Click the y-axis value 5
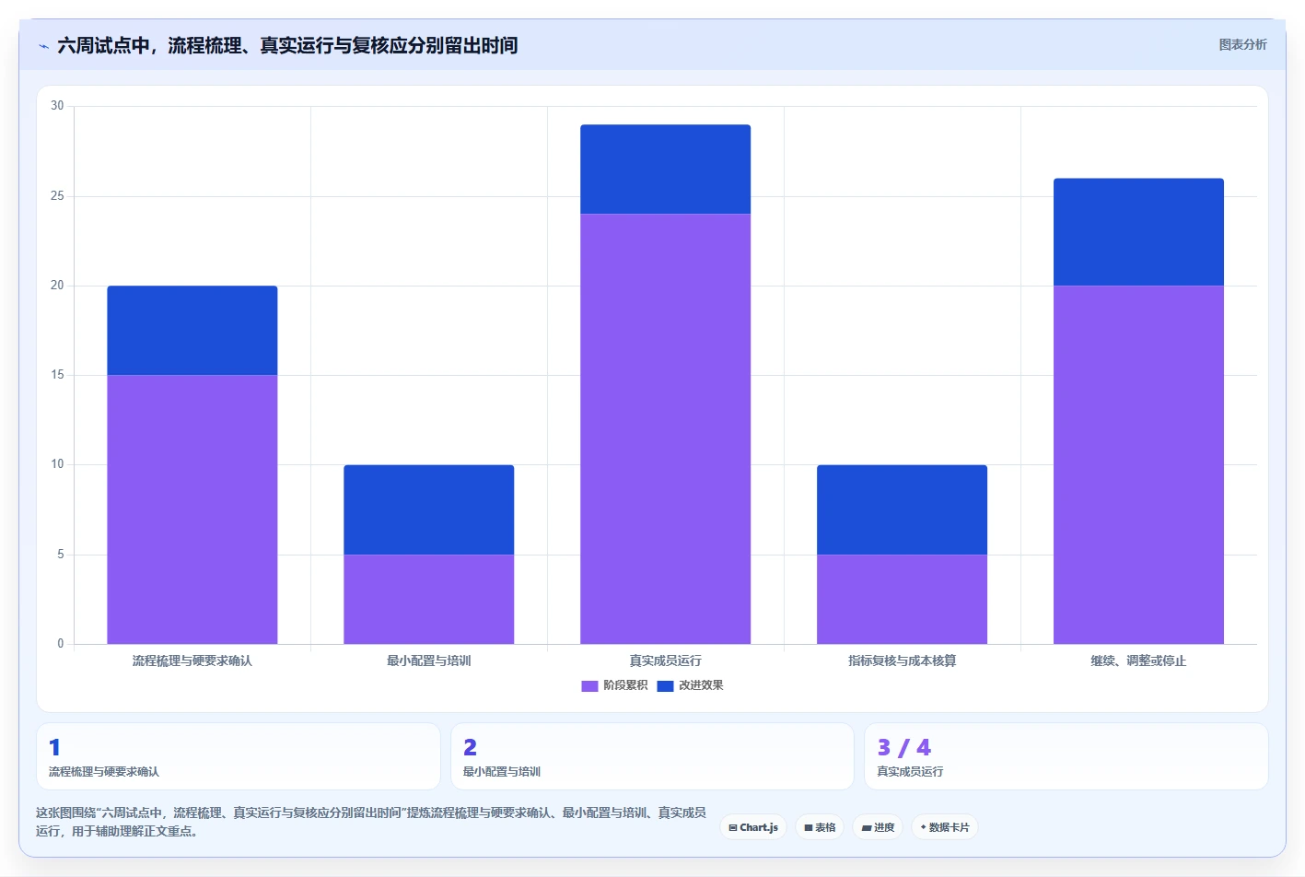Screen dimensions: 1305x877 tap(61, 555)
